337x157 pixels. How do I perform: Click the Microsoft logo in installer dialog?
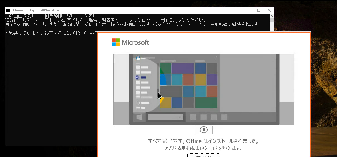130,42
